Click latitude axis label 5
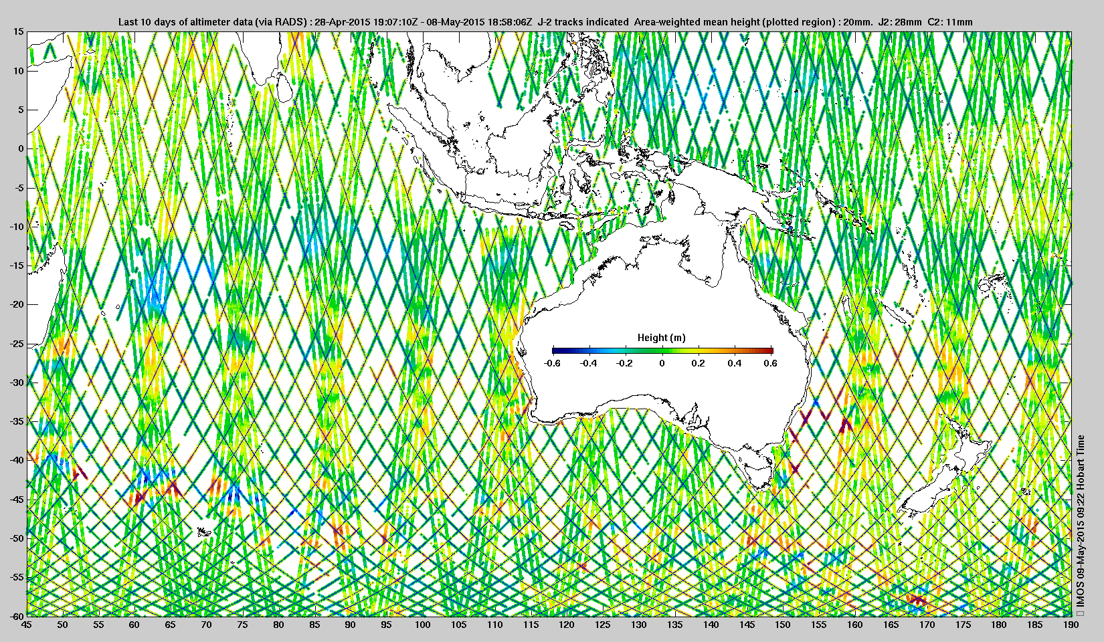The height and width of the screenshot is (642, 1104). [21, 110]
